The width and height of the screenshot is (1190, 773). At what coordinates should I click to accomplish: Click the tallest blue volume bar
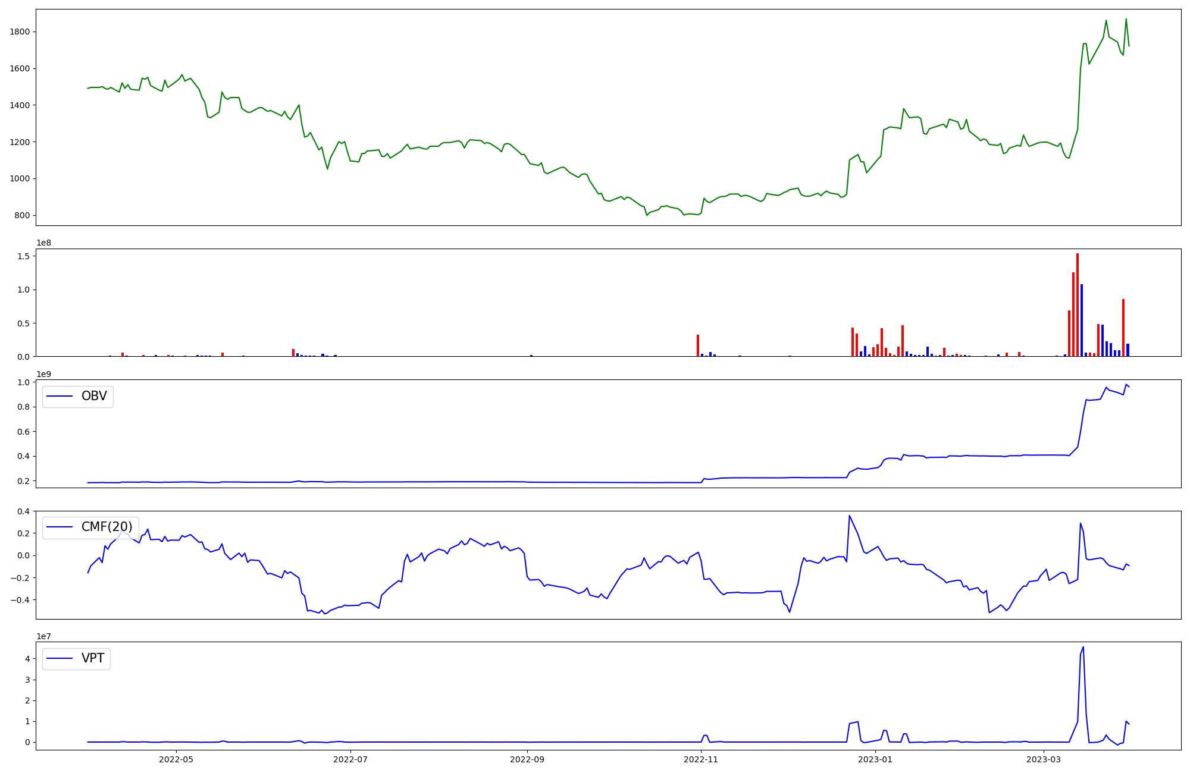(1082, 320)
